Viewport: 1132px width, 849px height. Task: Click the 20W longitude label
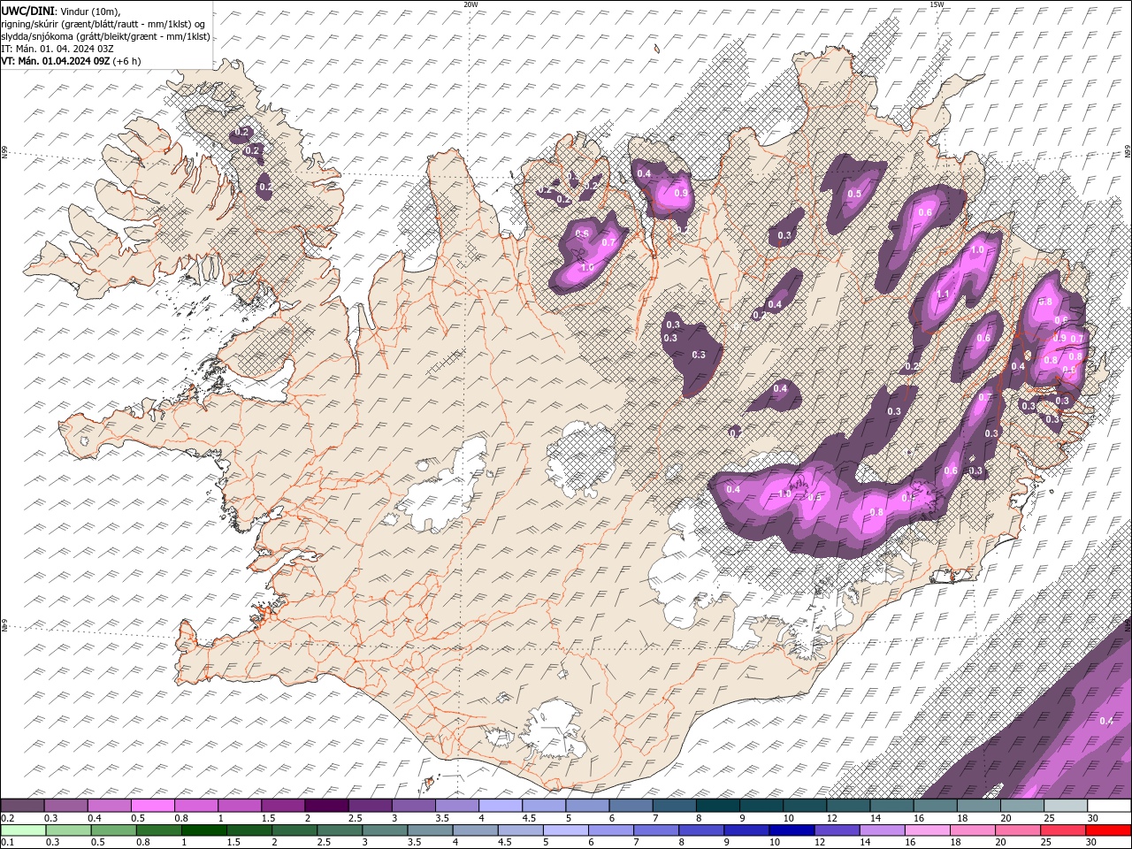tap(470, 4)
